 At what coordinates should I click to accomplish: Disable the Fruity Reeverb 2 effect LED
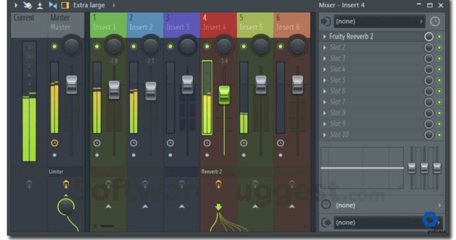[440, 37]
